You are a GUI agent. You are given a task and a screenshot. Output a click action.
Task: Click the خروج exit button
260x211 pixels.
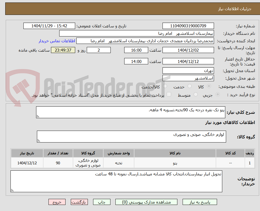click(x=57, y=202)
